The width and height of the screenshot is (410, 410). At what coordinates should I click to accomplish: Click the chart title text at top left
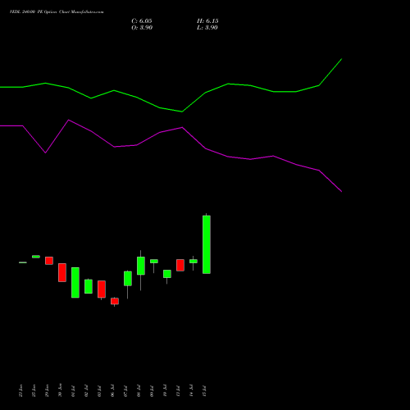point(57,11)
